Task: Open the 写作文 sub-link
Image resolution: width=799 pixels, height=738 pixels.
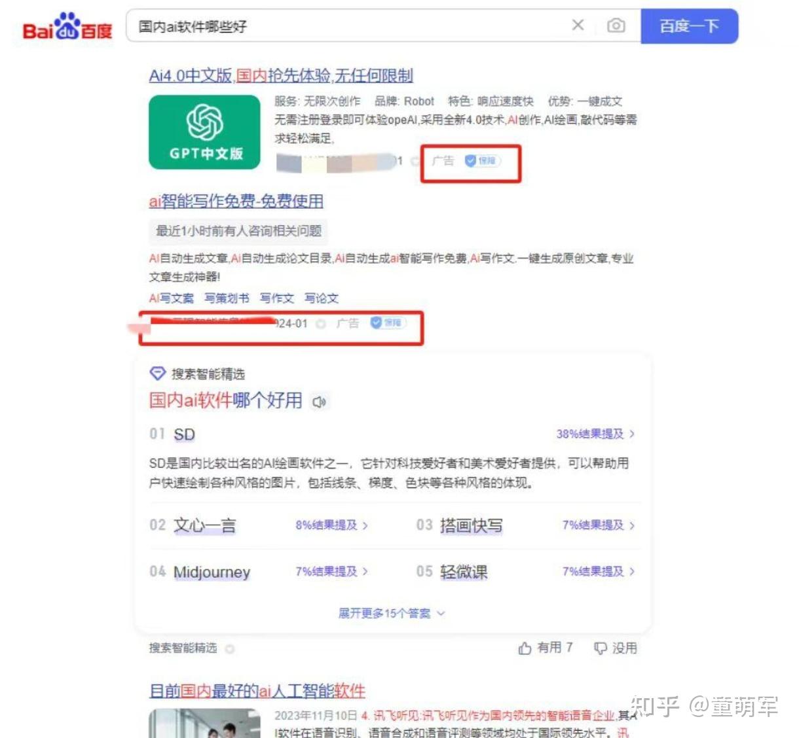Action: click(276, 298)
